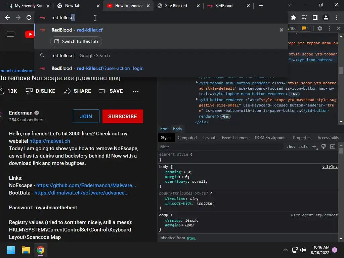Add new style rule plus icon
The height and width of the screenshot is (258, 344).
coord(314,147)
